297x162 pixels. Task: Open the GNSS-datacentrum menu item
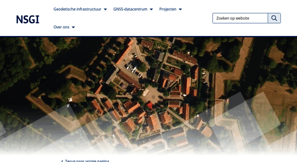(x=130, y=9)
